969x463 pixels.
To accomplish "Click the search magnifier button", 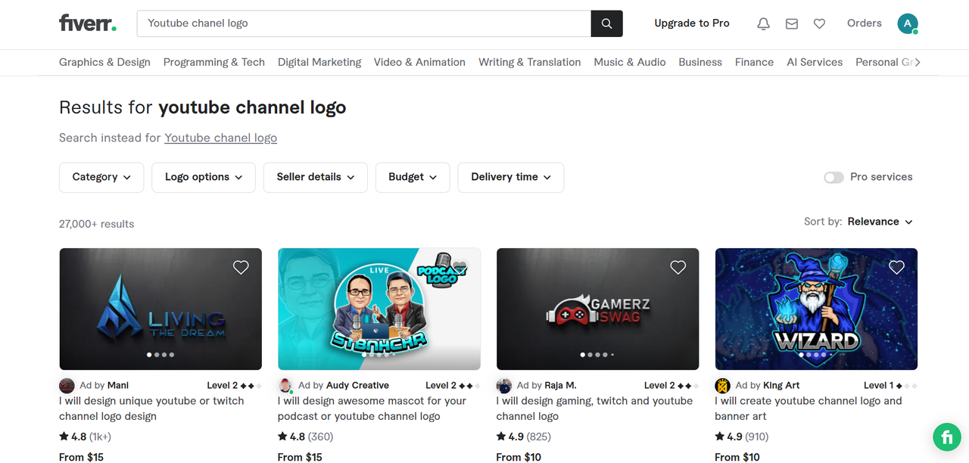I will tap(606, 23).
